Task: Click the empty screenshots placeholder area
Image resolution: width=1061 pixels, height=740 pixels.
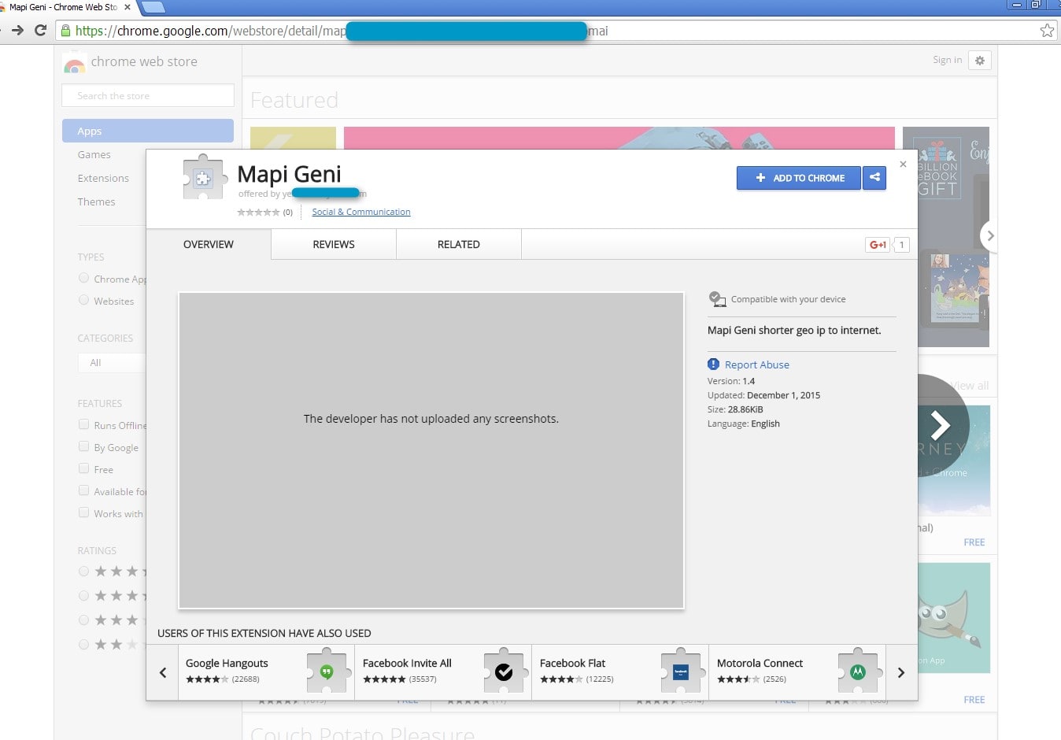Action: 431,450
